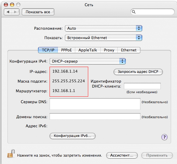The width and height of the screenshot is (177, 164).
Task: Open help with the question mark button
Action: point(164,137)
